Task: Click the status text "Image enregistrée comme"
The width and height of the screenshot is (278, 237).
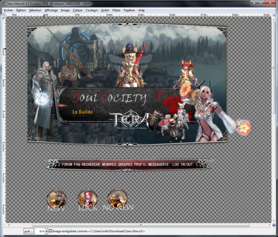Action: click(x=70, y=231)
